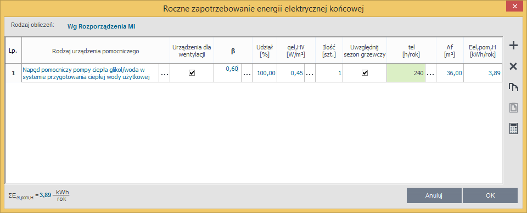This screenshot has height=213, width=527.
Task: Toggle Urządzenia dla wentylacji checkbox in row 1
Action: [x=192, y=72]
